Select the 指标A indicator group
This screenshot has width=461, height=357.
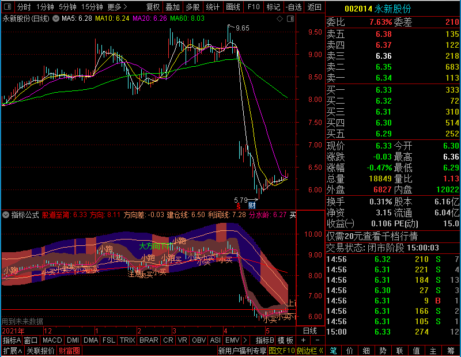[12, 340]
